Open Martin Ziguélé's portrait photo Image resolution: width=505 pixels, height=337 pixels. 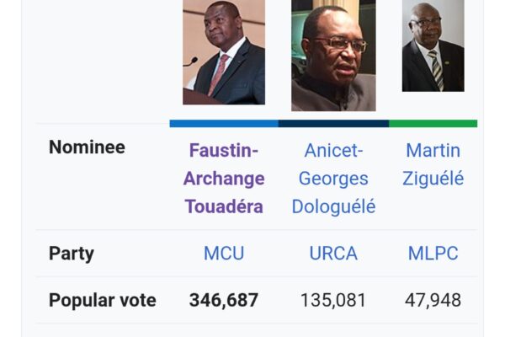pos(433,45)
